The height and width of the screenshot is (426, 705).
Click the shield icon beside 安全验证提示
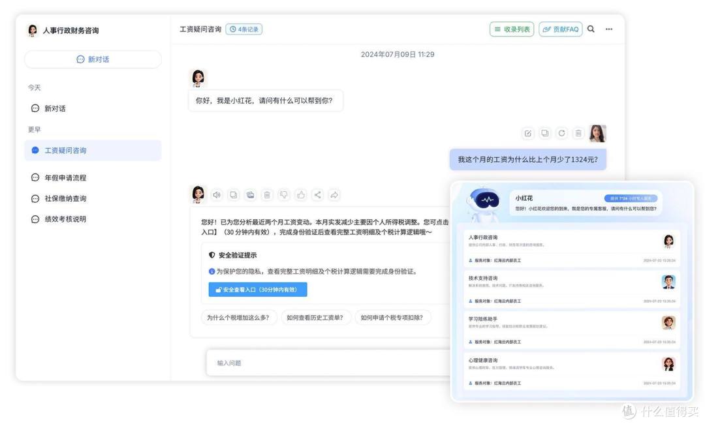[211, 255]
